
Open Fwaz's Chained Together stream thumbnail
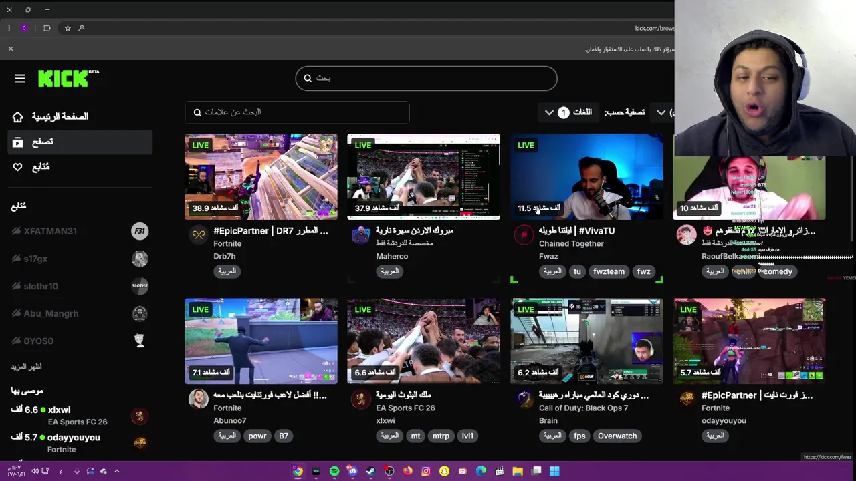(586, 176)
